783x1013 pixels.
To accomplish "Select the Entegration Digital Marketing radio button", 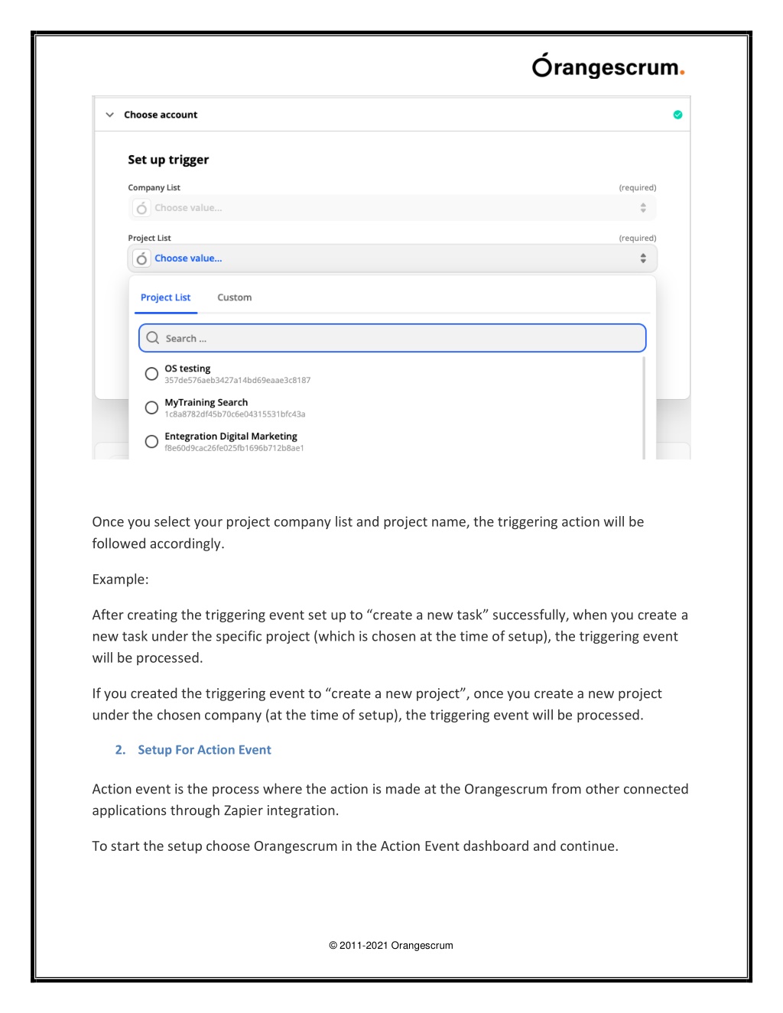I will tap(151, 441).
